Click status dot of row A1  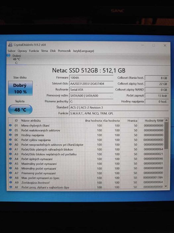pos(10,149)
